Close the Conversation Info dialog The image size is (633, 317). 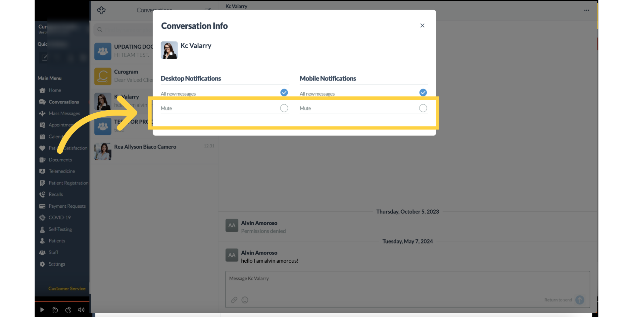(422, 26)
